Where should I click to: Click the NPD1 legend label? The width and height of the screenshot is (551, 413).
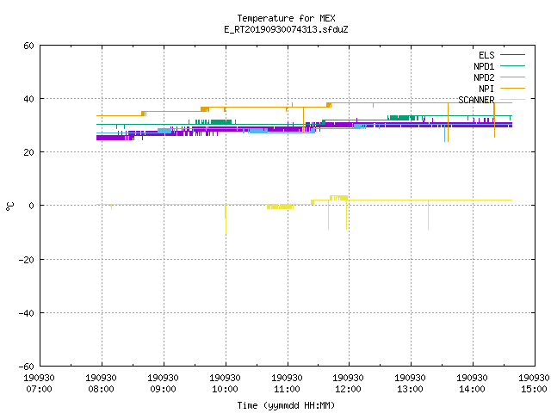pos(484,66)
